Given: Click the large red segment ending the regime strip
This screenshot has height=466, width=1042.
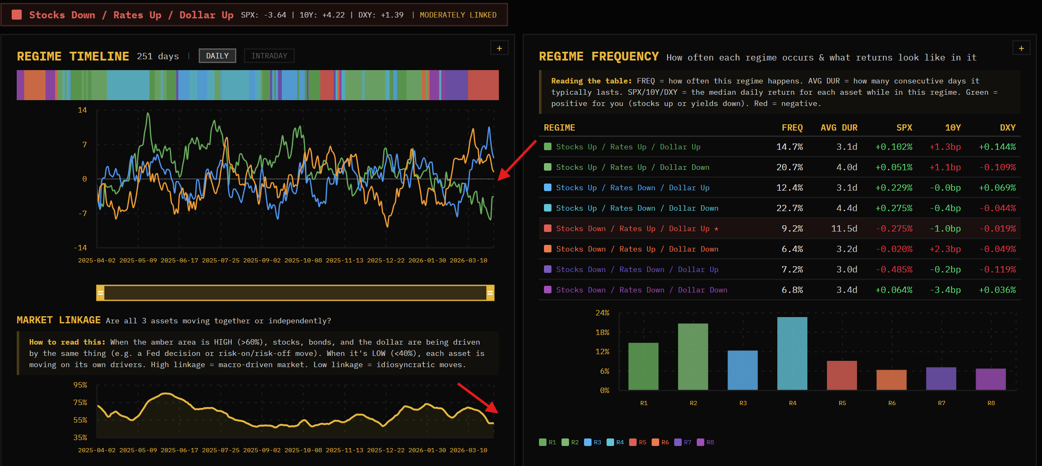Looking at the screenshot, I should coord(483,85).
